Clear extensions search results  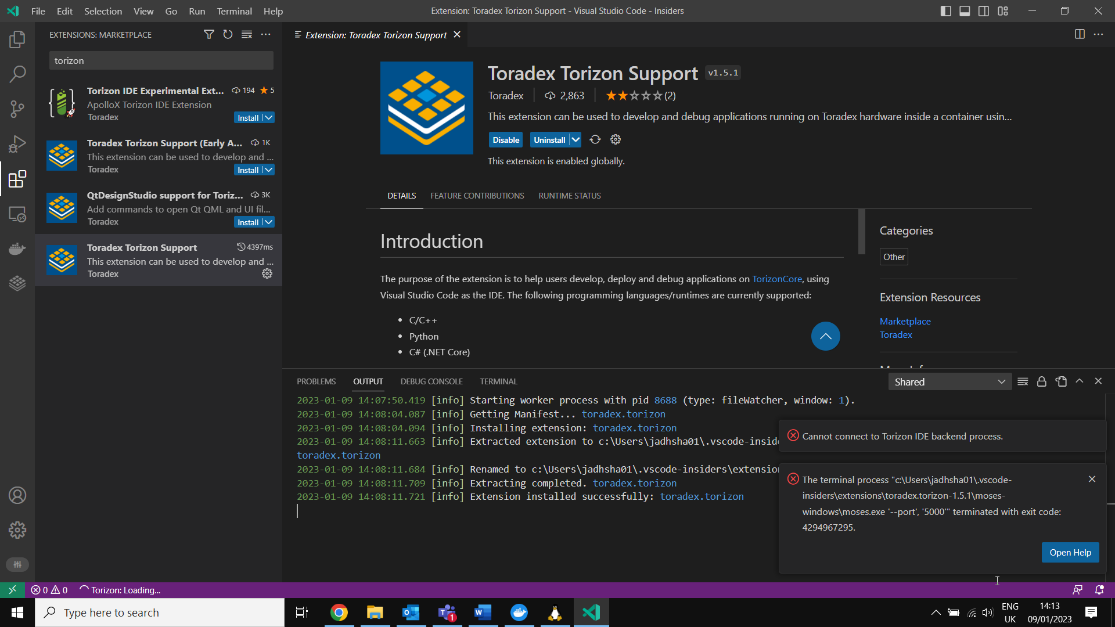tap(247, 35)
